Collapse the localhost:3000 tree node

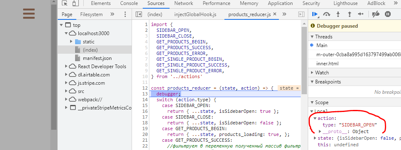(x=66, y=33)
